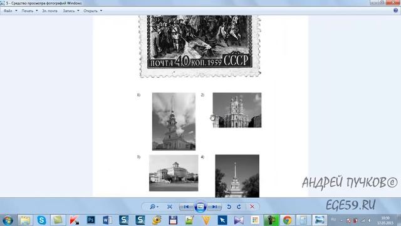Open Kaspersky red K taskbar icon

point(74,220)
